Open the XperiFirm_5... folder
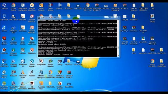The image size is (168, 94). (x=162, y=51)
